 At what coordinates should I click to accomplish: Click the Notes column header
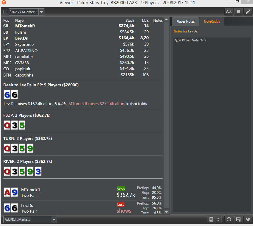tap(158, 21)
